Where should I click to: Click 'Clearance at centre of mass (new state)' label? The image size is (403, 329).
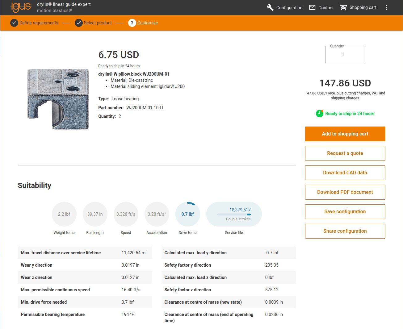(x=203, y=302)
